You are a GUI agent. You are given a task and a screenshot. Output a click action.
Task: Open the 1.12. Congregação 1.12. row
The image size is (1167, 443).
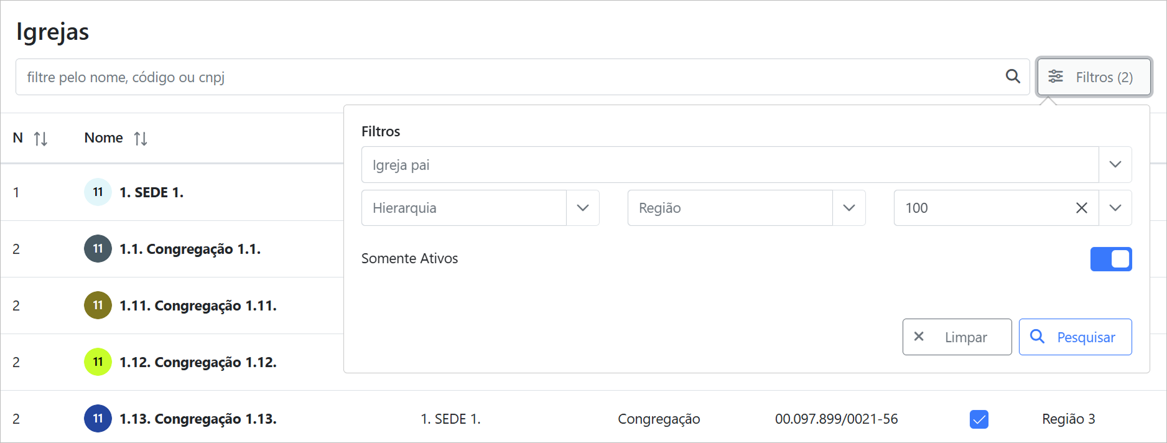tap(198, 362)
